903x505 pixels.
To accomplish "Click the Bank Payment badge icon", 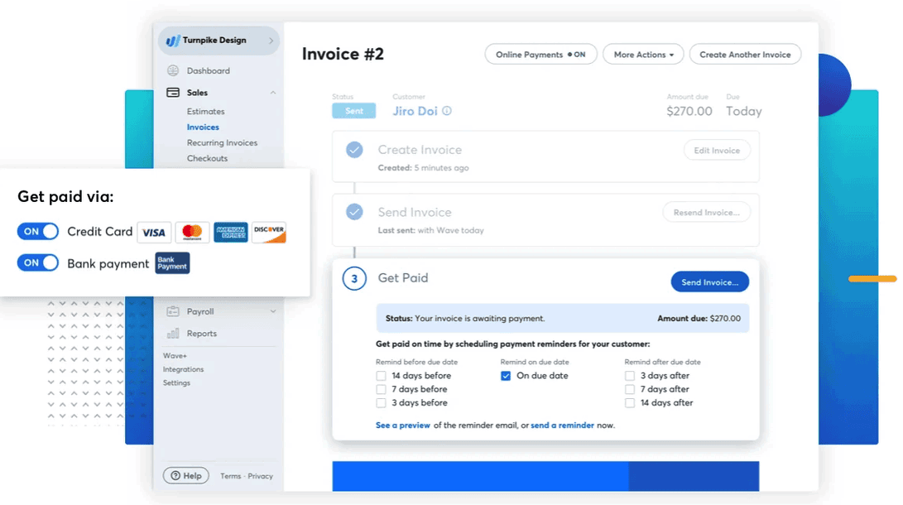I will tap(171, 264).
